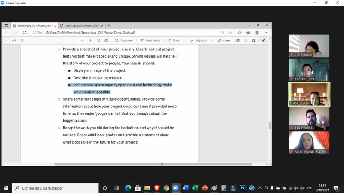Open Zoom app from taskbar

pyautogui.click(x=175, y=188)
